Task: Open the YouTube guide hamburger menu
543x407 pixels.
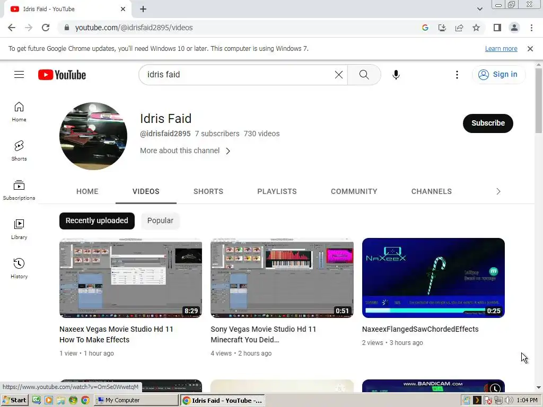Action: (x=19, y=74)
